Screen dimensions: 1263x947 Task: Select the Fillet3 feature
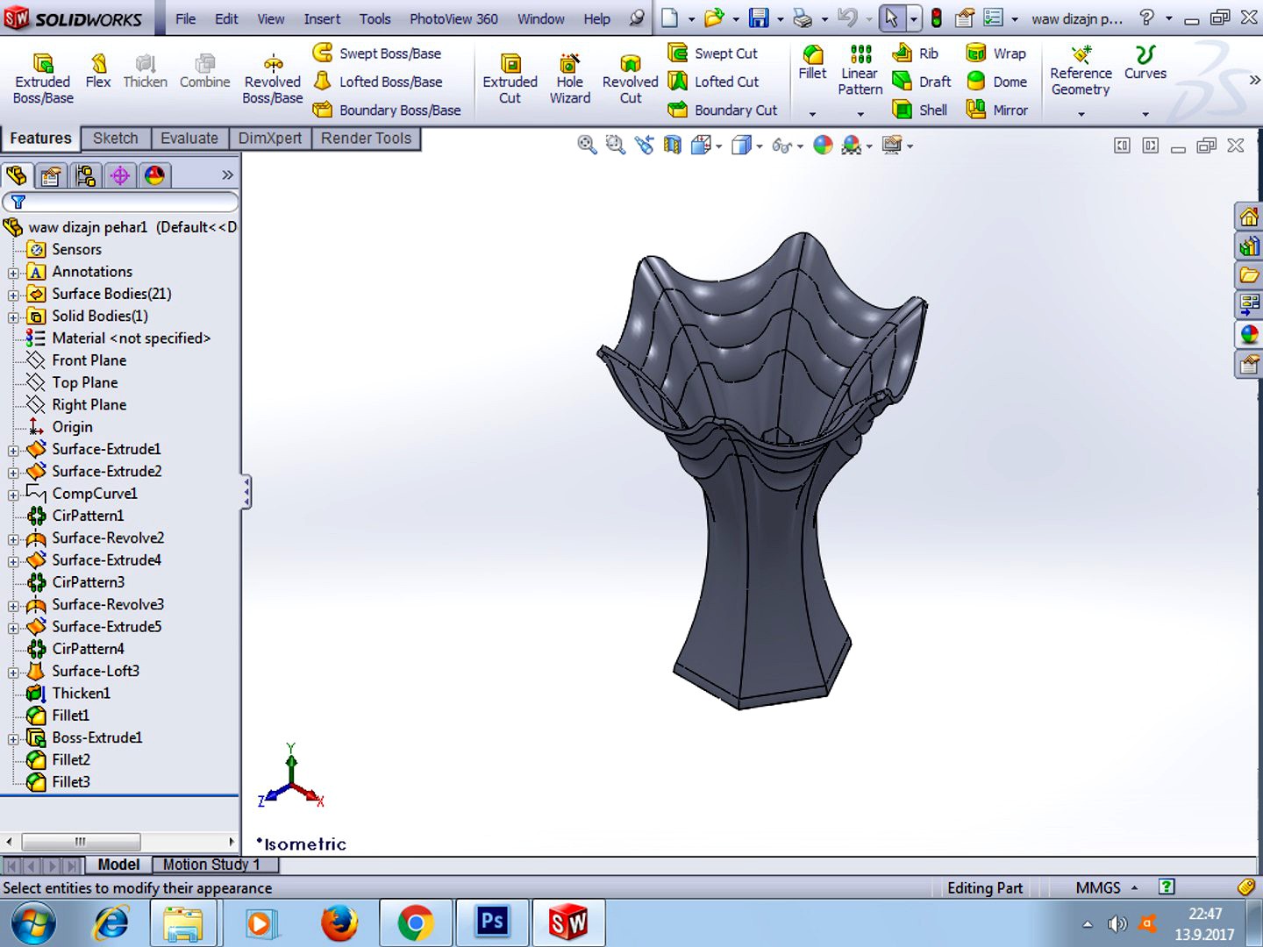[x=70, y=782]
